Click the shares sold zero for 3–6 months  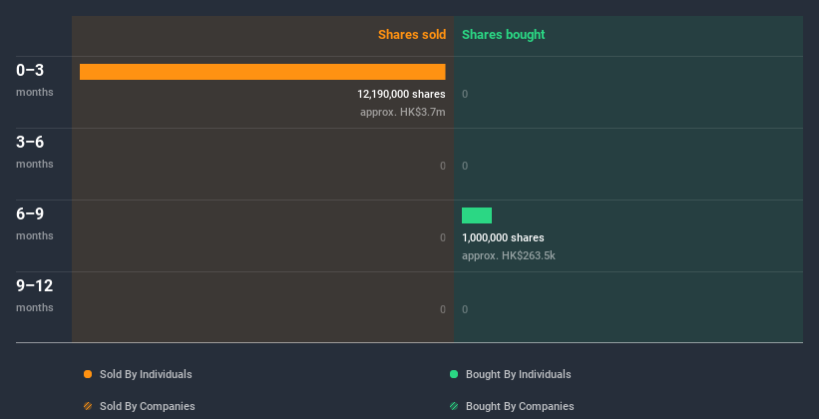(443, 167)
